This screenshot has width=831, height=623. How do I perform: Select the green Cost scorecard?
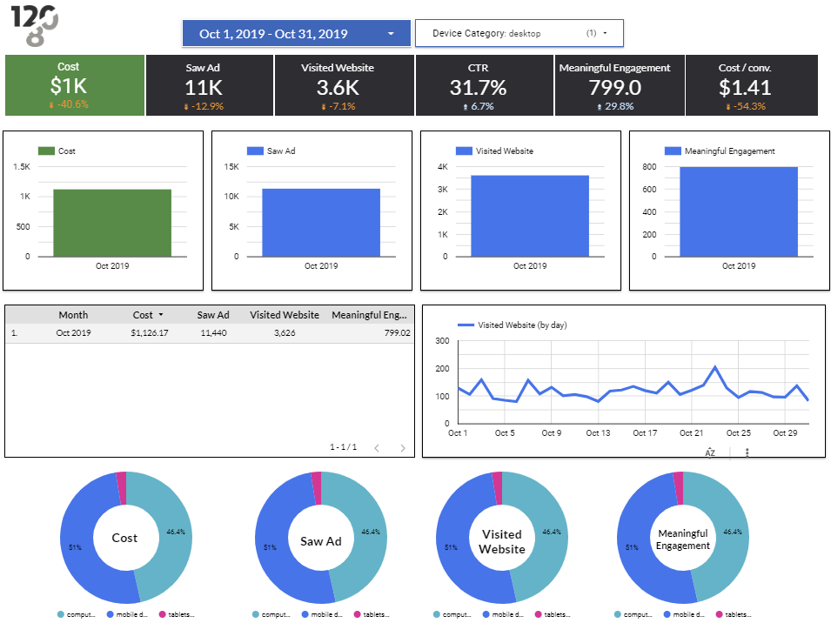point(75,85)
